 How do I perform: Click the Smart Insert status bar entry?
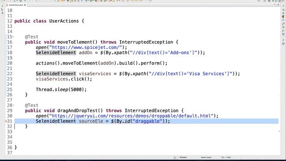tap(206, 157)
